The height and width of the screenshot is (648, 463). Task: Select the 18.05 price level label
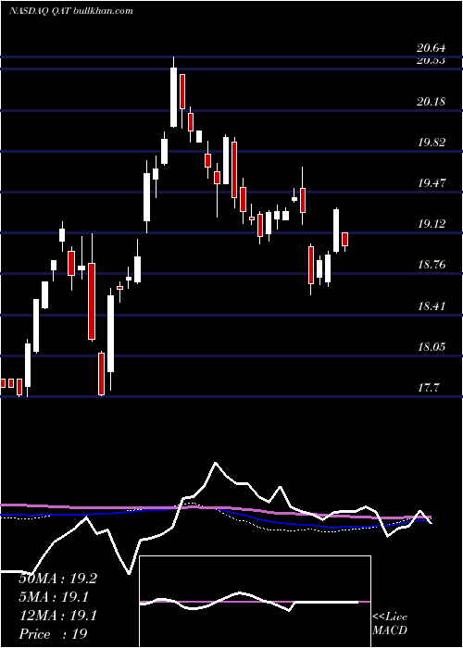point(432,347)
